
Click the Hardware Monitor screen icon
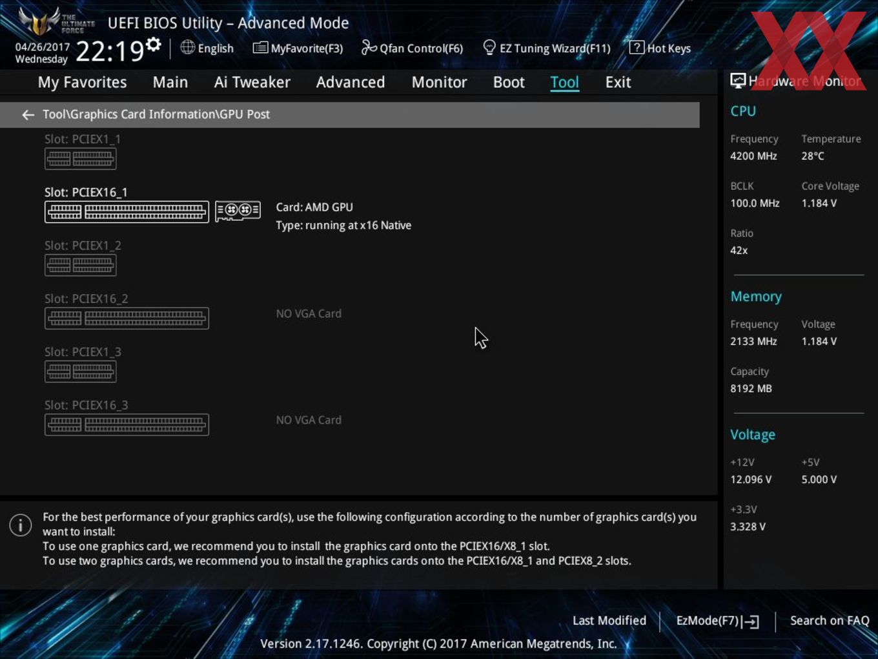(x=738, y=81)
